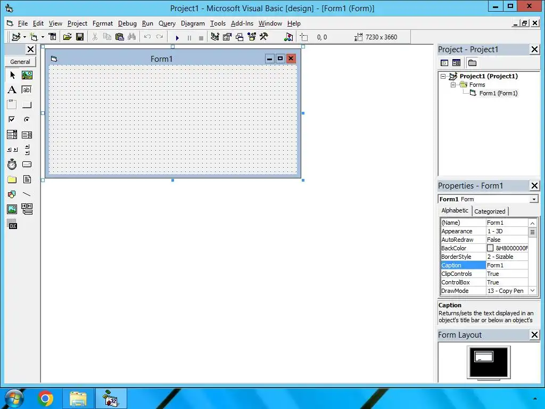Image resolution: width=545 pixels, height=409 pixels.
Task: Select Form1 (Form1) in project tree
Action: pos(498,93)
